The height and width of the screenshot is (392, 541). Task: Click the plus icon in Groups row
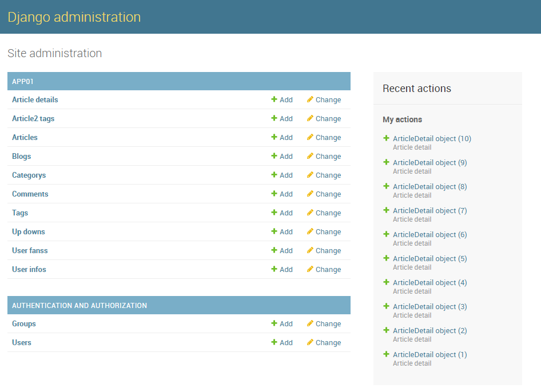coord(274,323)
